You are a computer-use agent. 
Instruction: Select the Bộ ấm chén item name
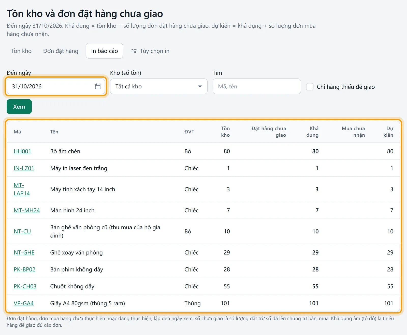pyautogui.click(x=65, y=151)
